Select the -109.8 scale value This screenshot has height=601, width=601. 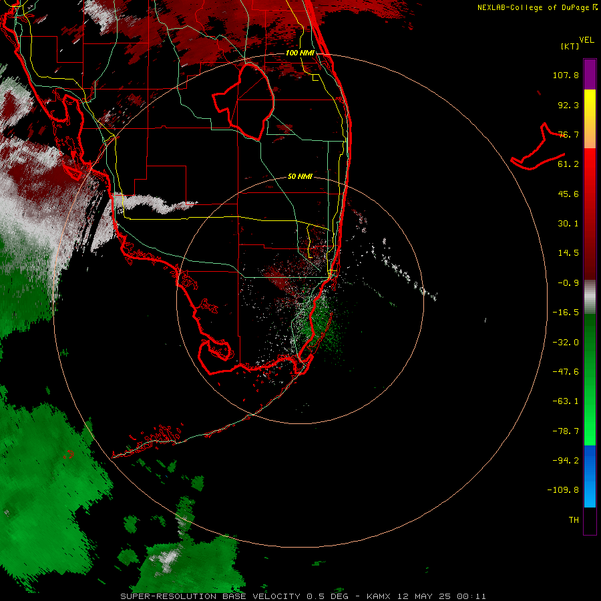563,490
